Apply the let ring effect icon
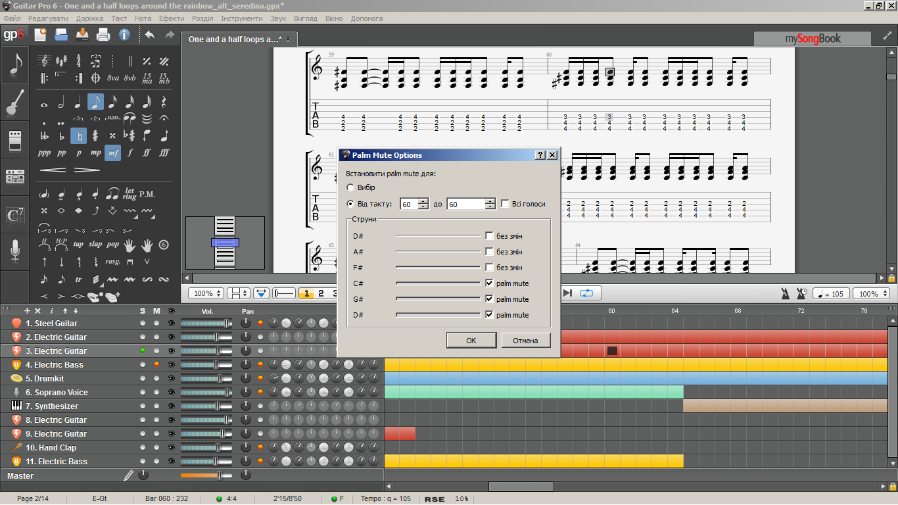 (131, 194)
